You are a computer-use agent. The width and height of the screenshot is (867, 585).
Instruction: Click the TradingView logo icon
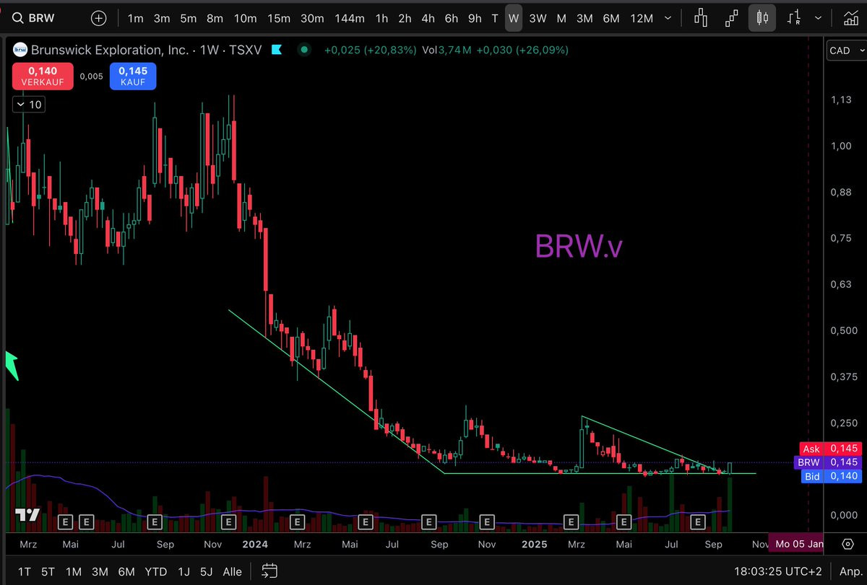coord(27,515)
